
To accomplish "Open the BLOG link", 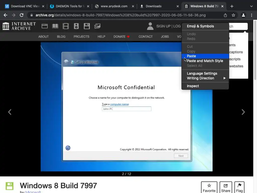I will (x=61, y=37).
